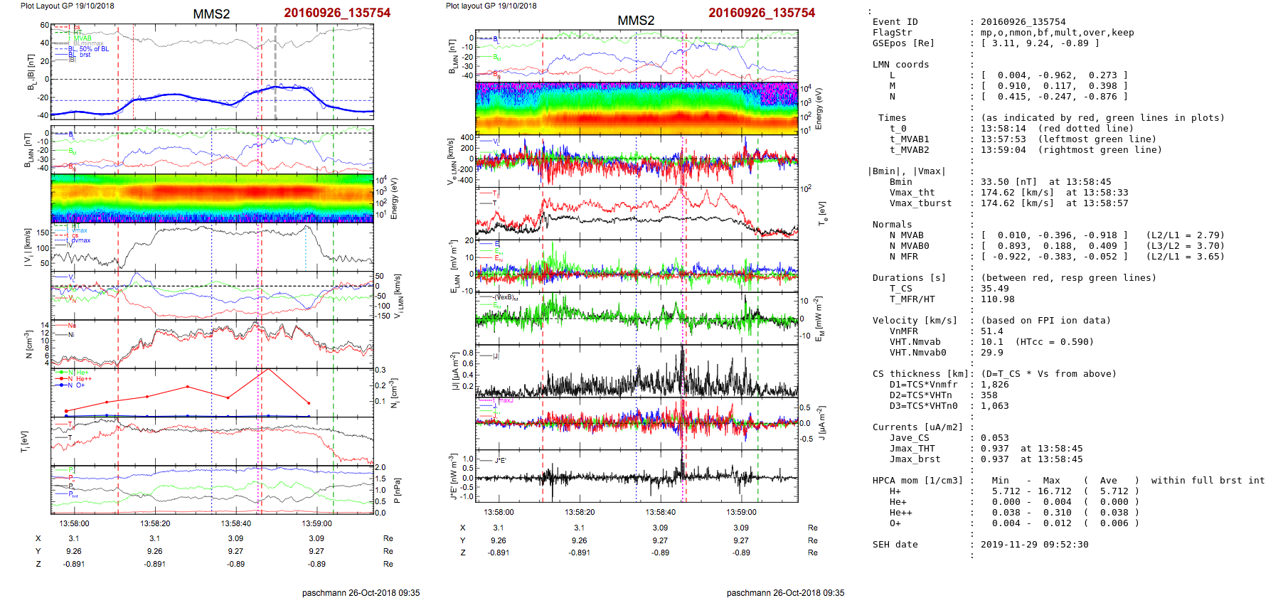
Task: Select the Bmin value '33.50 [nT]'
Action: [1009, 182]
